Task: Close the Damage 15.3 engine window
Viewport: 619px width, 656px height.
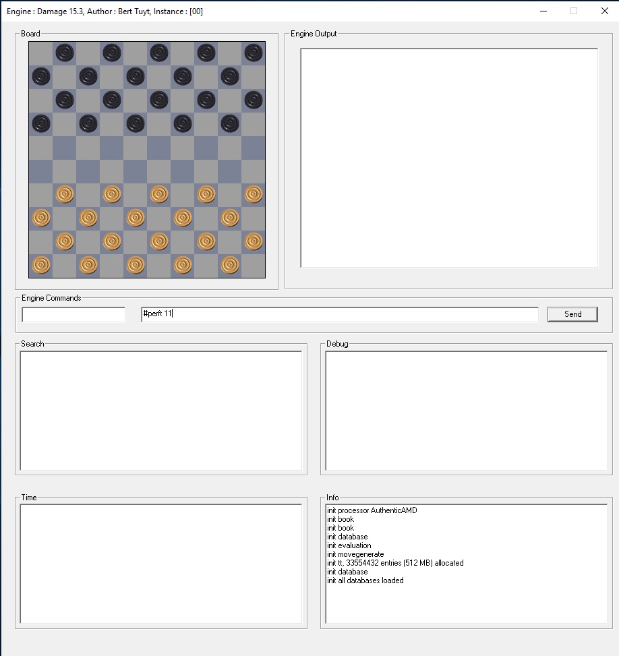Action: click(604, 11)
